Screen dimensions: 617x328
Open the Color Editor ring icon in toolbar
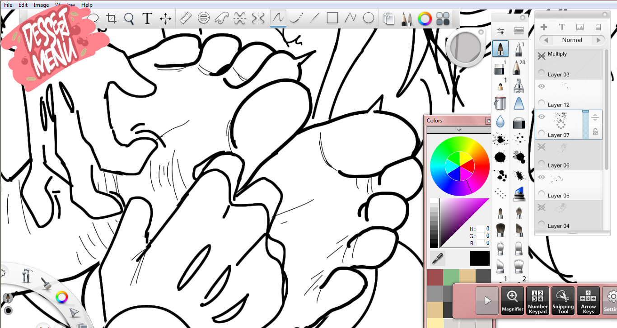[425, 19]
